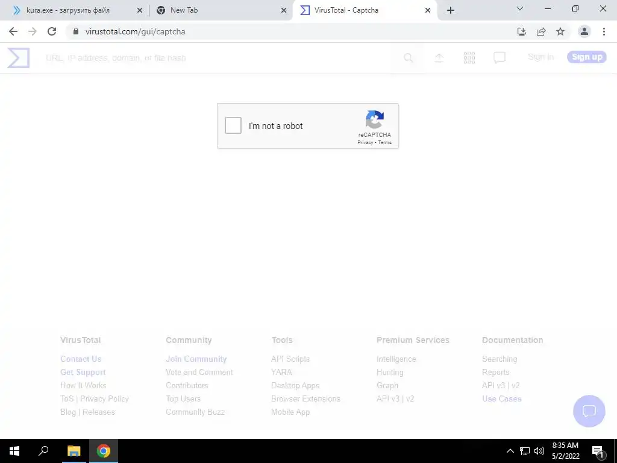Open Vote and Comment footer link
Image resolution: width=617 pixels, height=463 pixels.
(199, 372)
